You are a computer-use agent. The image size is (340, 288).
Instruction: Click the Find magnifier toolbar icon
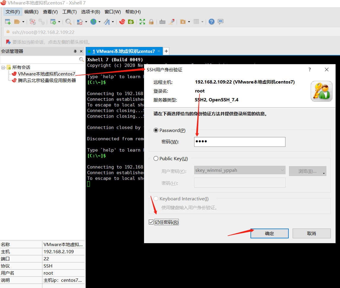coord(68,22)
